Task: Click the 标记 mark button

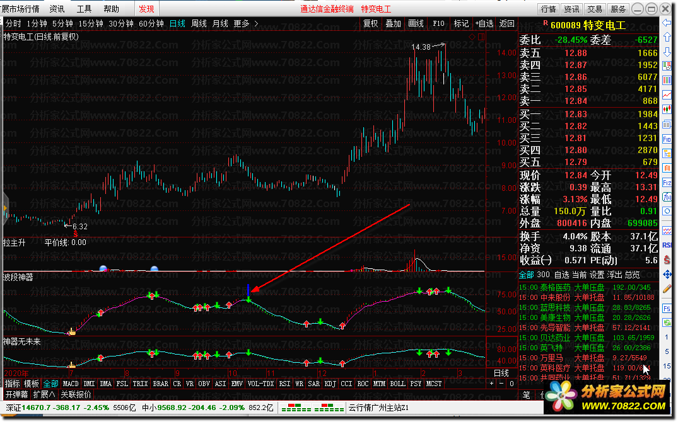Action: [x=460, y=23]
